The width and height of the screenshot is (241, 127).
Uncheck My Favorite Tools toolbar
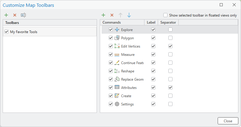pos(6,32)
